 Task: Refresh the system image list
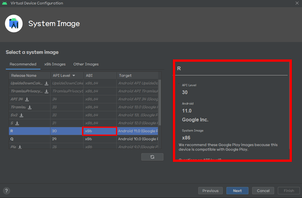tap(152, 157)
